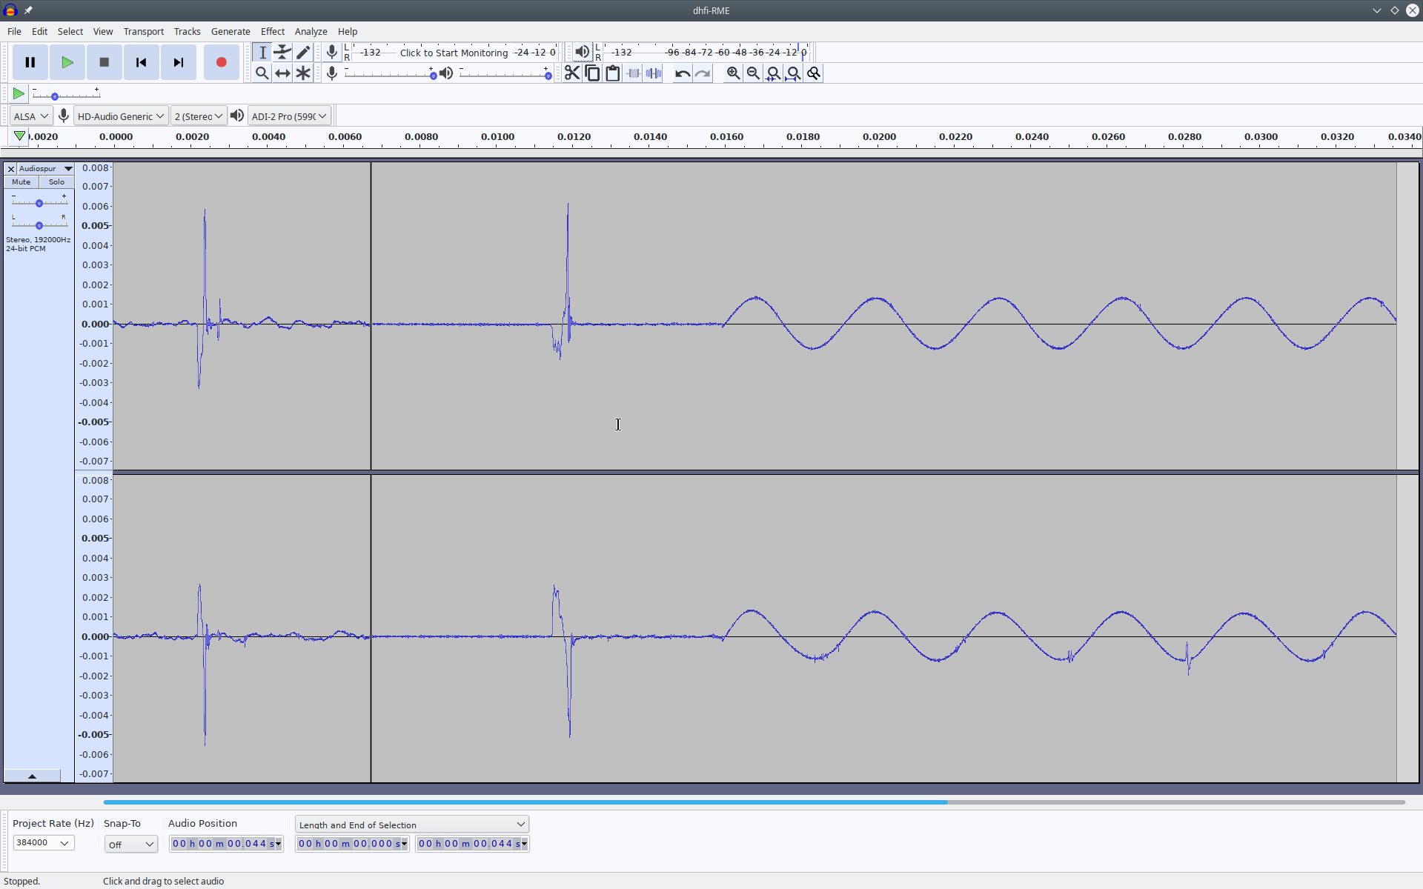Open the Audiospur track dropdown menu
This screenshot has height=889, width=1423.
[x=68, y=169]
